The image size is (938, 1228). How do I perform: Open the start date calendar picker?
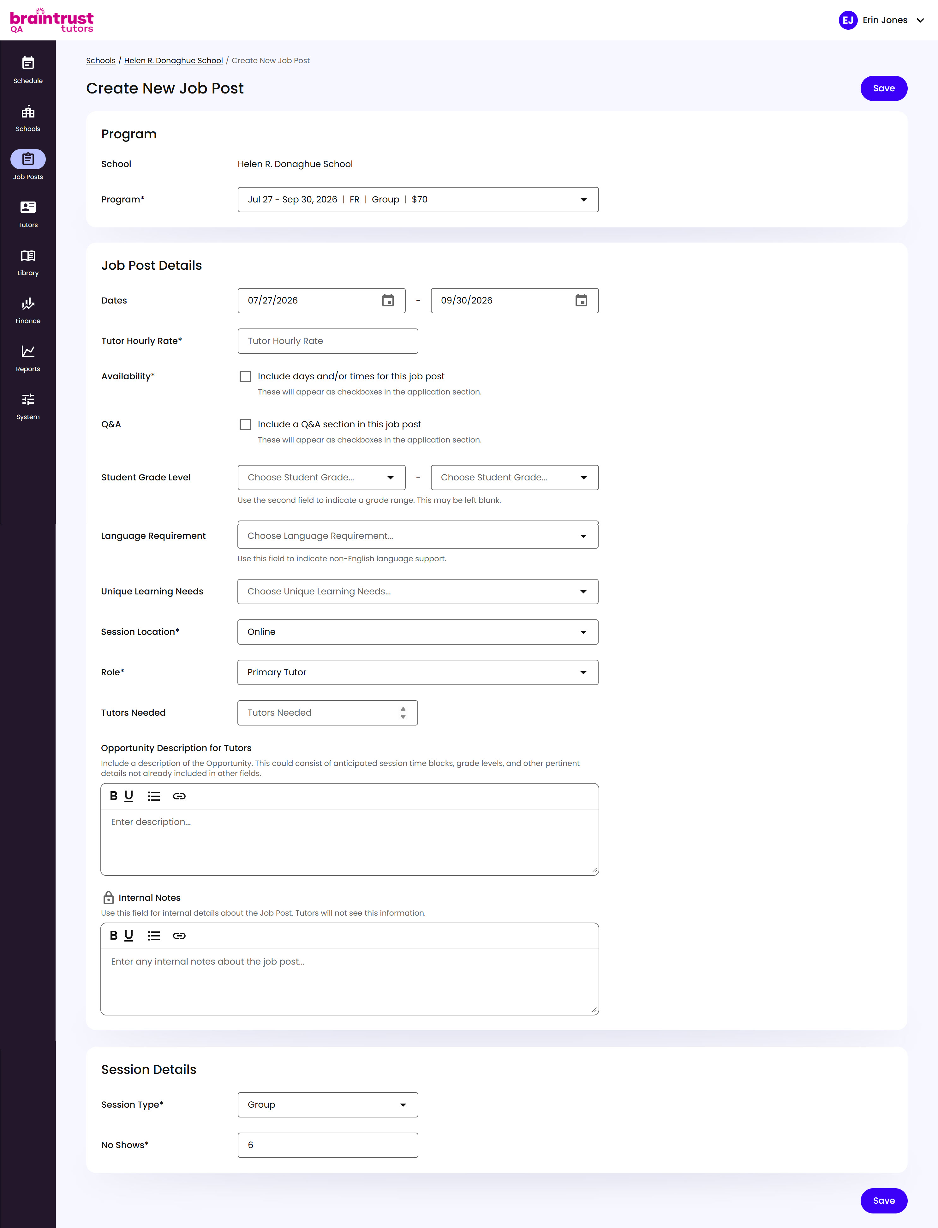pyautogui.click(x=388, y=300)
